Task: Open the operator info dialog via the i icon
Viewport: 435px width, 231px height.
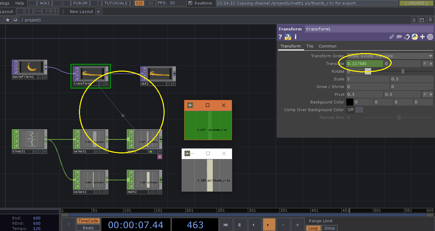Action: (295, 37)
